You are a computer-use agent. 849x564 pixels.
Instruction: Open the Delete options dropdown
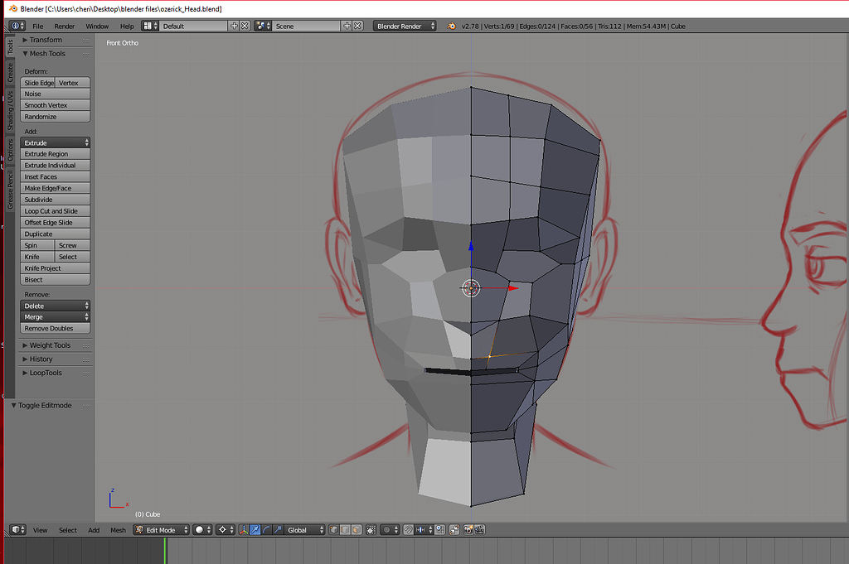coord(56,306)
